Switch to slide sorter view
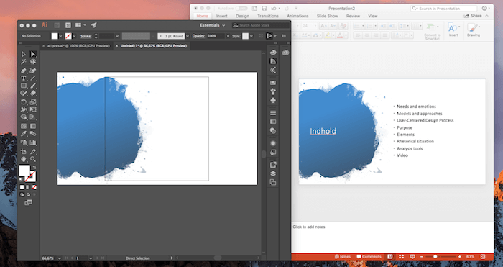 (401, 257)
